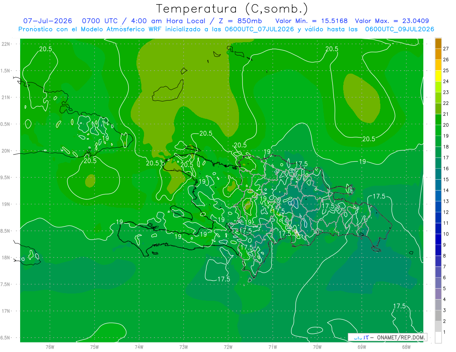Click legend value '26' on the color scale

446,60
